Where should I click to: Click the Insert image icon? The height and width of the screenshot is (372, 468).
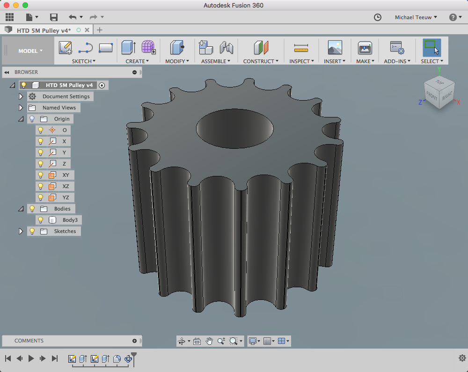click(335, 48)
